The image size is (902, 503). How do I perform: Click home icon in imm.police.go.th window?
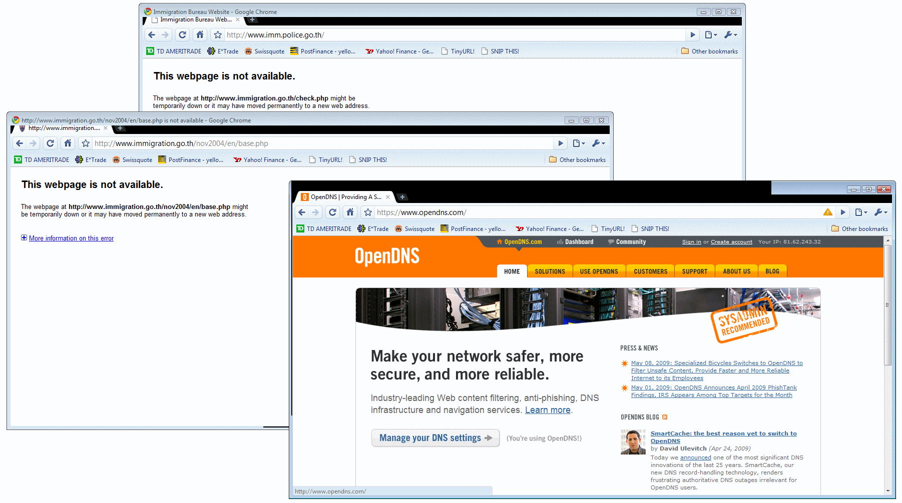pos(200,35)
